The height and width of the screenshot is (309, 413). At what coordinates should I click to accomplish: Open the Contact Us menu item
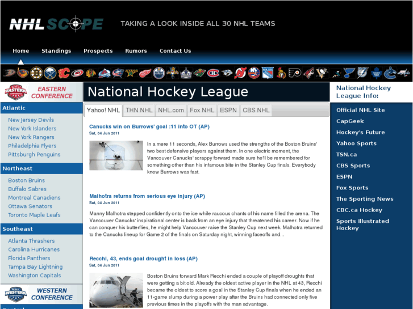pyautogui.click(x=175, y=51)
